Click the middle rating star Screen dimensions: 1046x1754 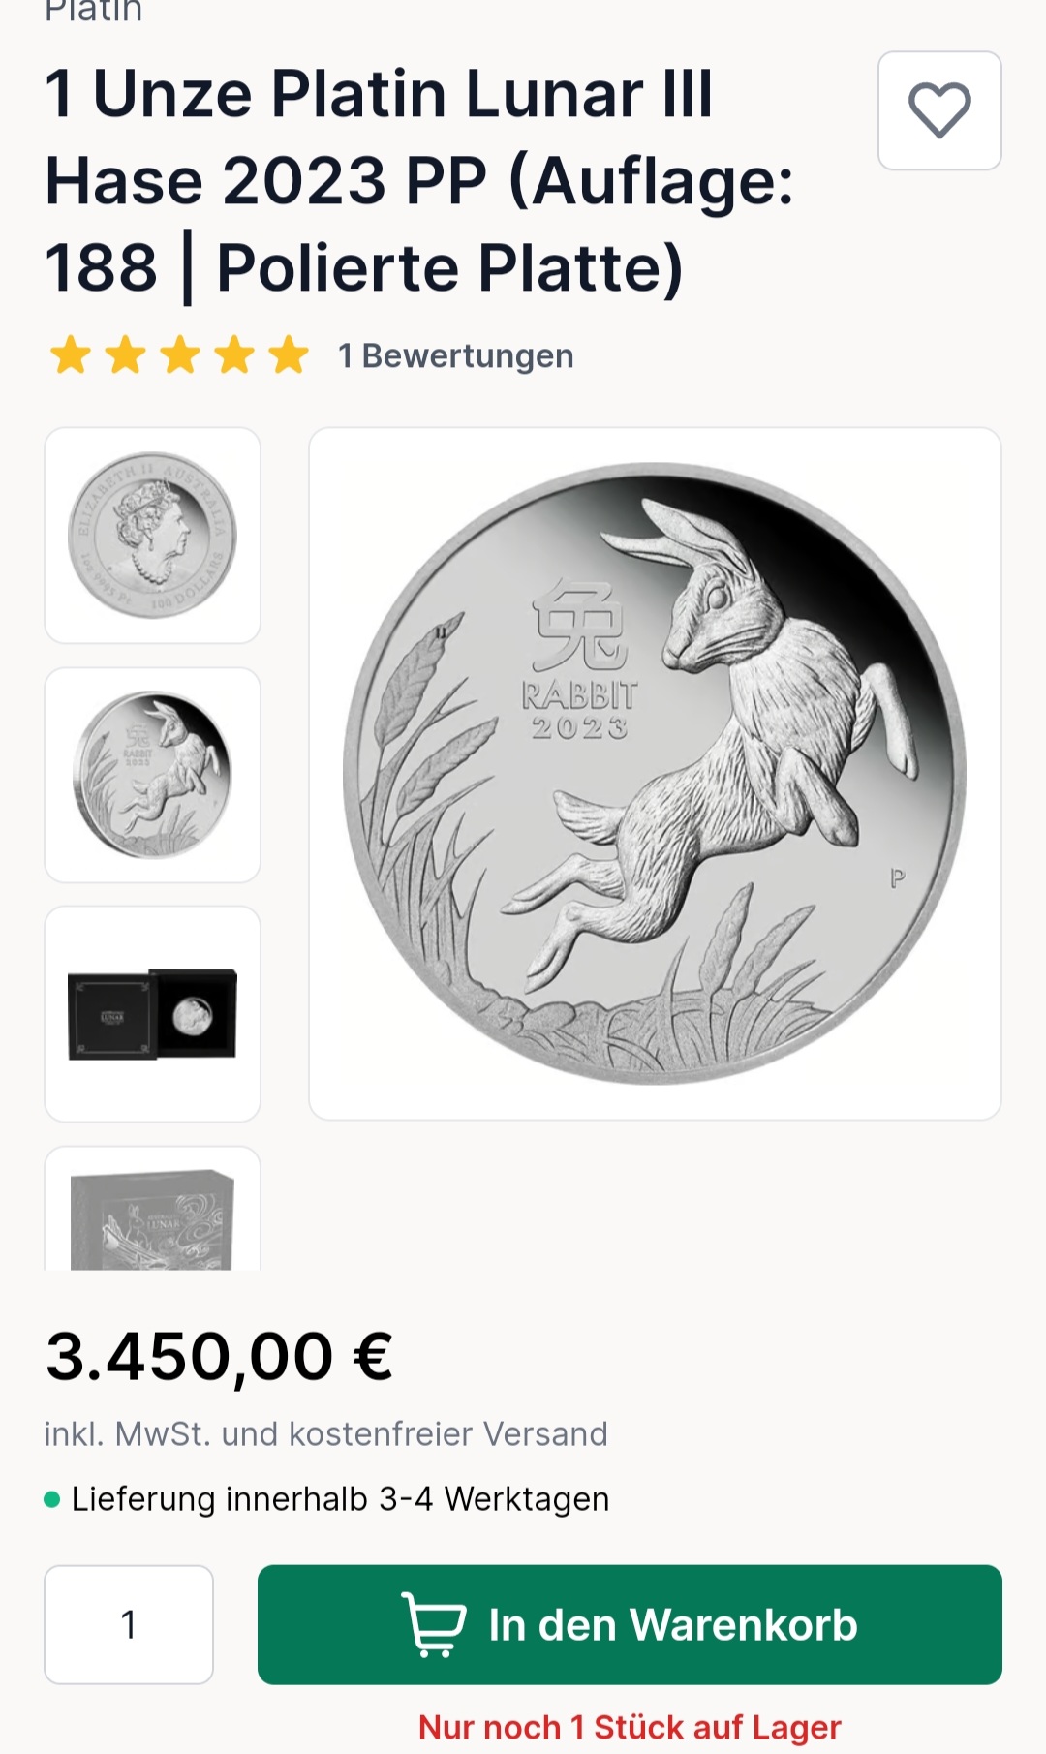pos(179,355)
